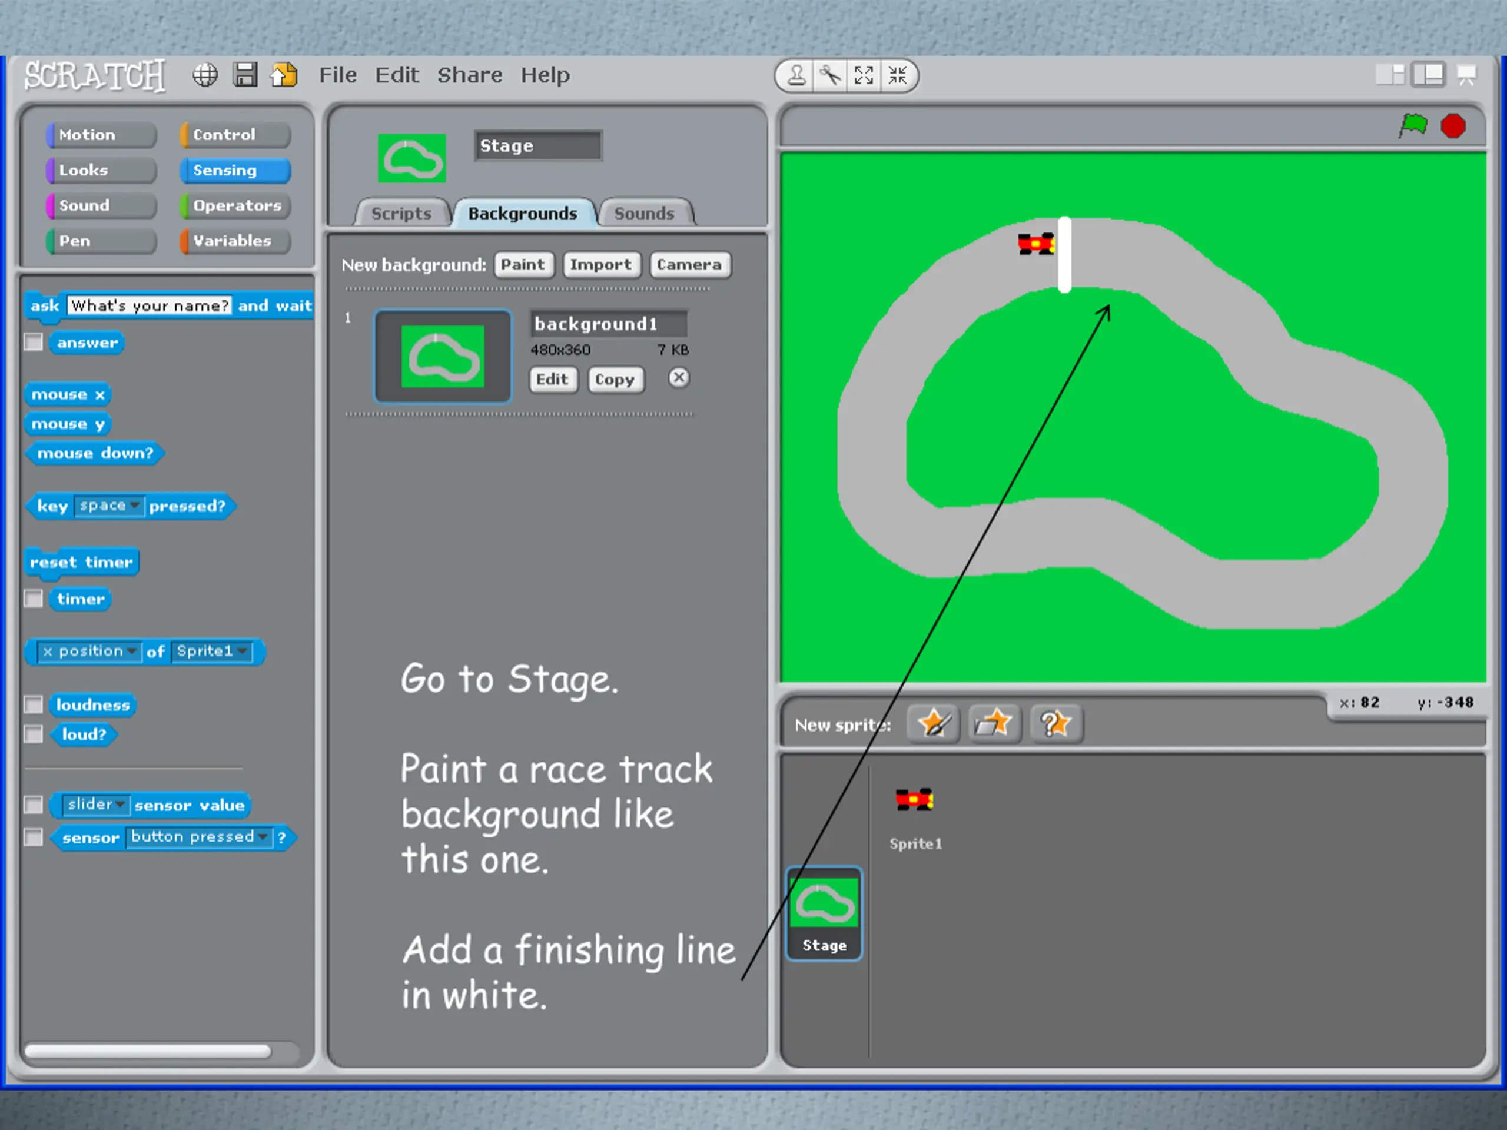
Task: Switch to full stage view mode
Action: click(1428, 75)
